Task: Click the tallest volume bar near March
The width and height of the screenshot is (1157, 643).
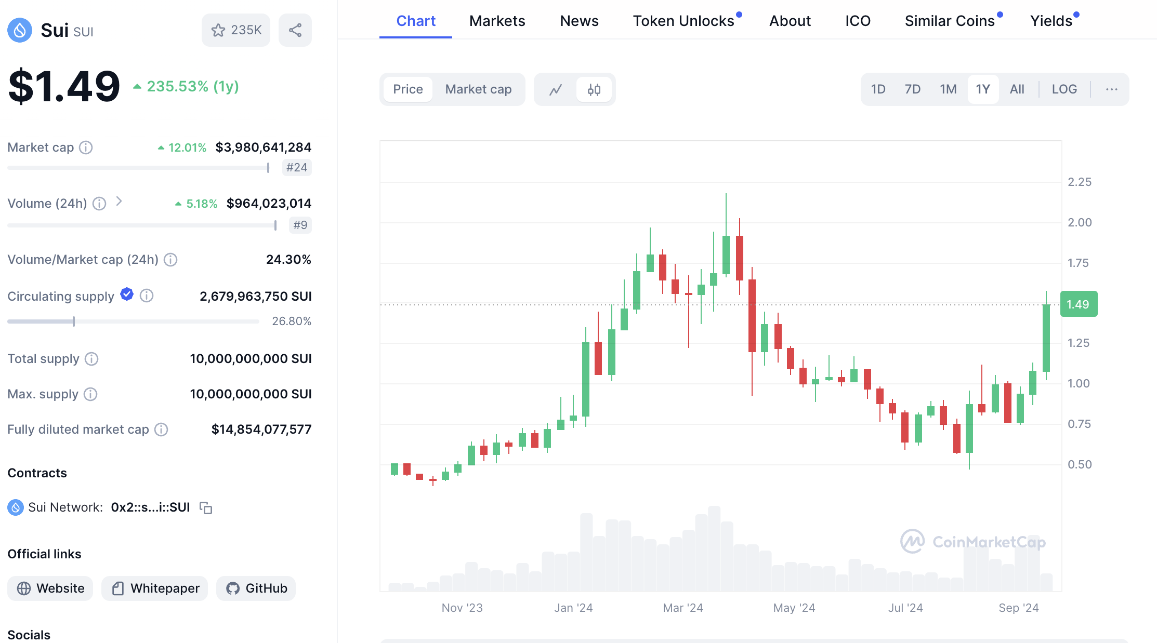Action: tap(714, 548)
